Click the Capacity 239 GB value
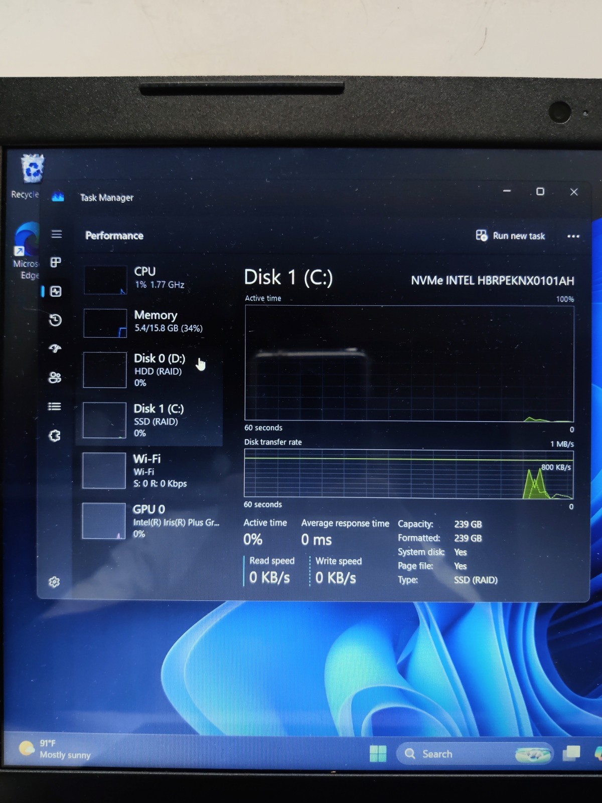 pos(468,524)
